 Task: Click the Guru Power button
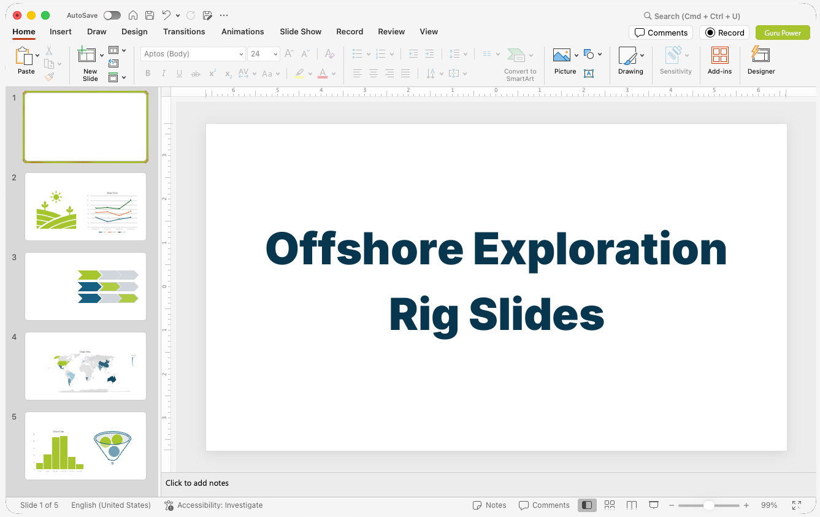[x=783, y=33]
